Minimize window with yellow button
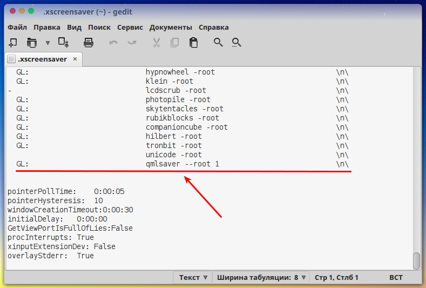 tap(22, 11)
